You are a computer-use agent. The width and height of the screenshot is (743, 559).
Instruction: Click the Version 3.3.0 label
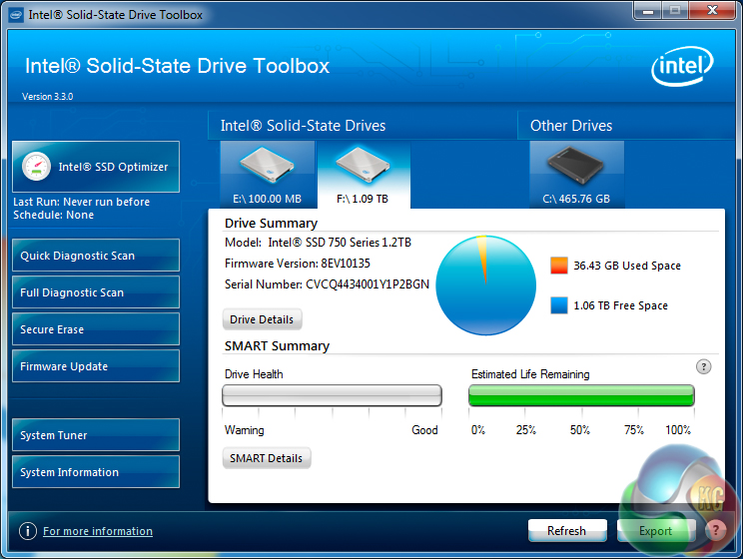(47, 97)
